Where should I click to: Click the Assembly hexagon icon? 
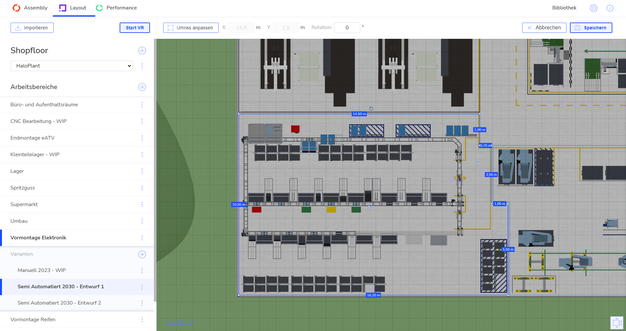[16, 8]
